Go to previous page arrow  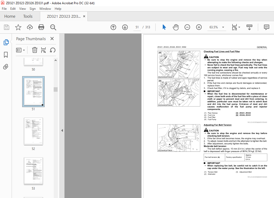click(113, 27)
